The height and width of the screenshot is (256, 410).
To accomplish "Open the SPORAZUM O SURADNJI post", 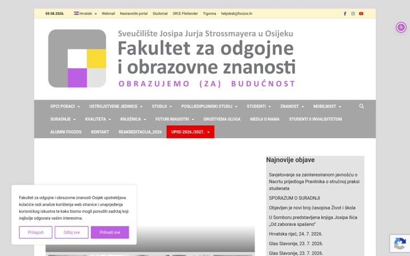I will coord(294,198).
